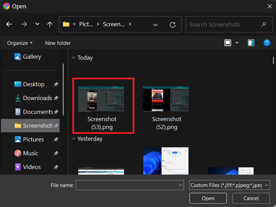This screenshot has height=207, width=276.
Task: Click the Chrome icon in title bar
Action: (x=6, y=6)
